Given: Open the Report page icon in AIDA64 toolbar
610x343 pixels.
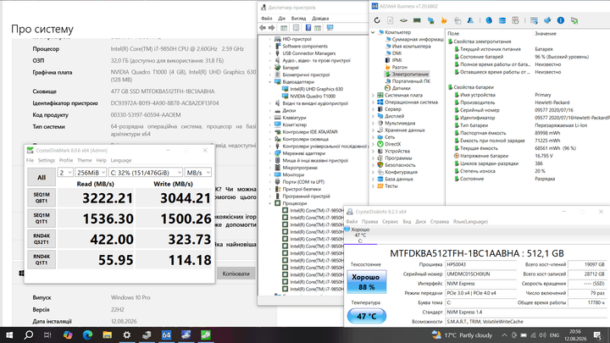Looking at the screenshot, I should point(391,20).
